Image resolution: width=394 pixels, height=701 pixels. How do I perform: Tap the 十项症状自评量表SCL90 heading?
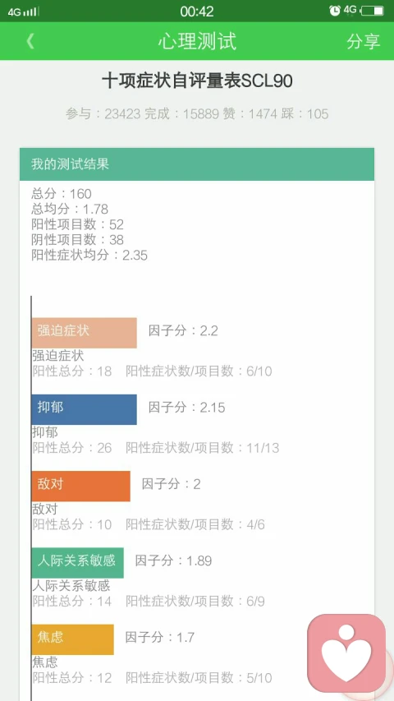tap(197, 81)
